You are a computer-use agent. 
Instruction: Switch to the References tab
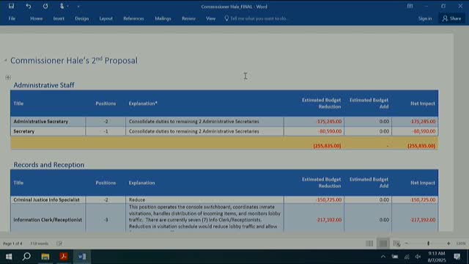(133, 18)
